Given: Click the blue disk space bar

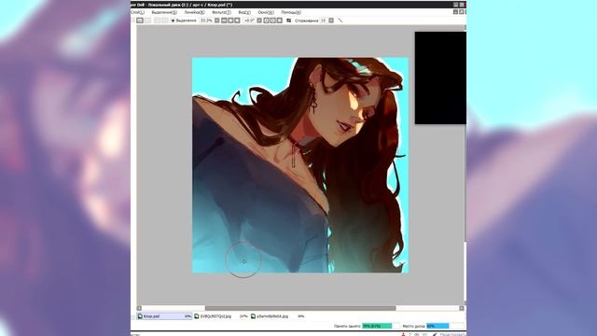Looking at the screenshot, I should coord(437,326).
